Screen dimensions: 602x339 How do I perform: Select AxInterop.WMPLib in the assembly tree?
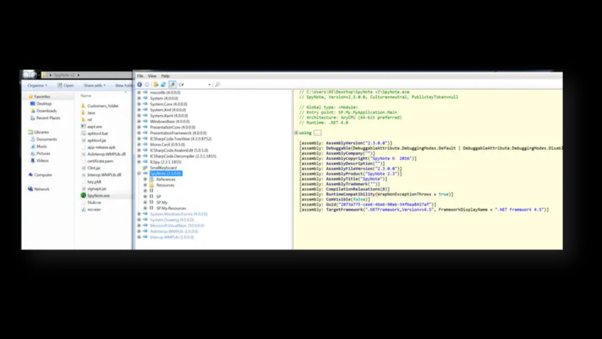(x=174, y=231)
